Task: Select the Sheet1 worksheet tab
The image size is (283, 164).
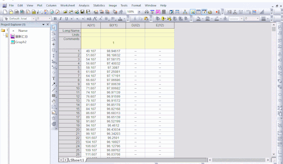Action: pos(77,160)
